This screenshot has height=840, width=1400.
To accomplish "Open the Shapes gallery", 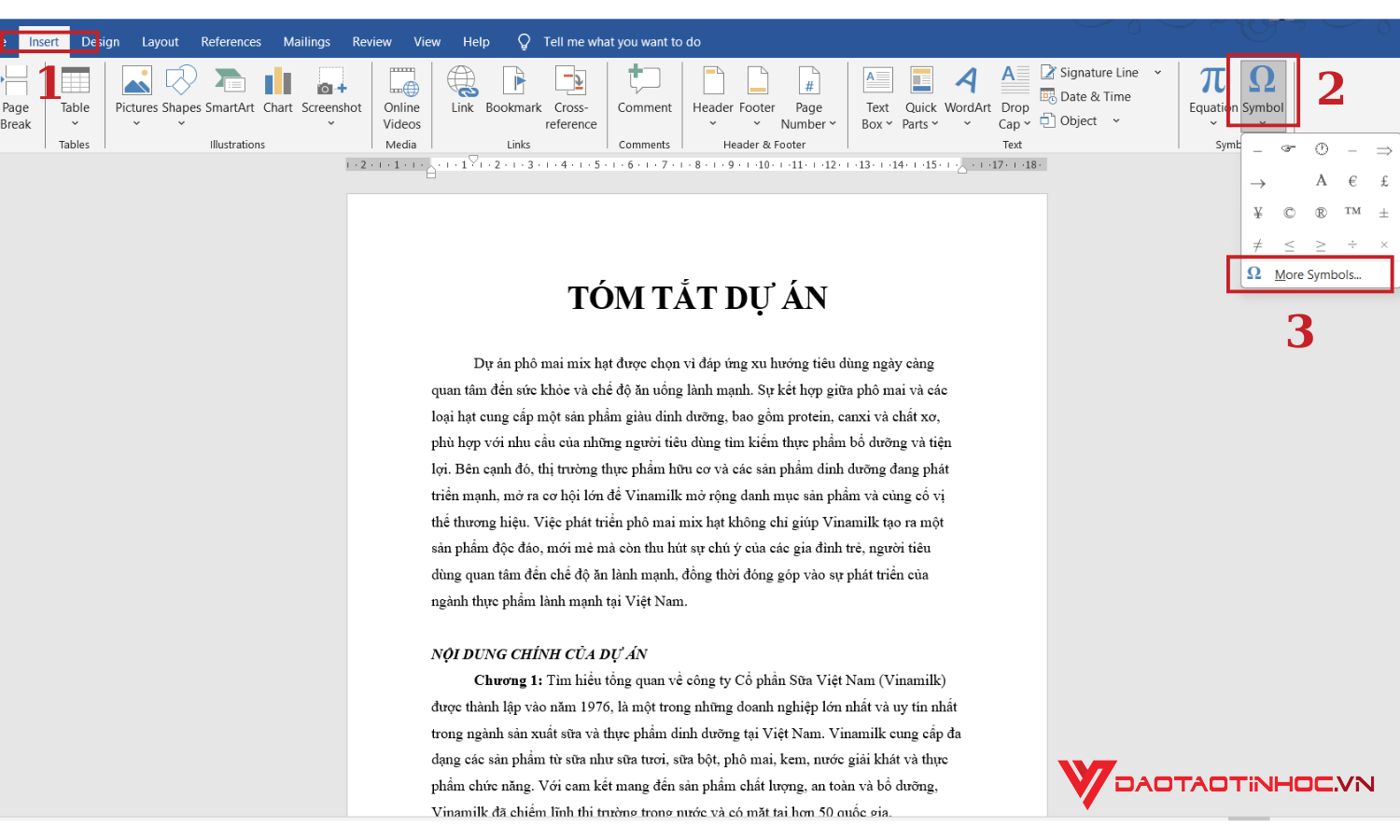I will 181,97.
